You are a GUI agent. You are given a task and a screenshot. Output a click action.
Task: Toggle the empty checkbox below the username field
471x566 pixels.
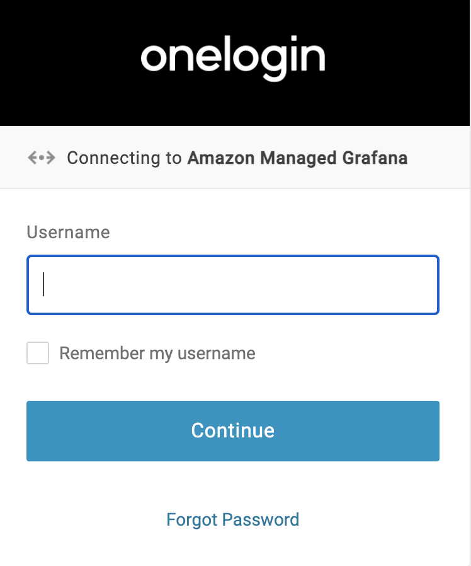[37, 353]
